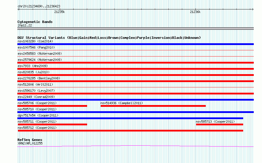Click the red bar under esv1596170

135,94
